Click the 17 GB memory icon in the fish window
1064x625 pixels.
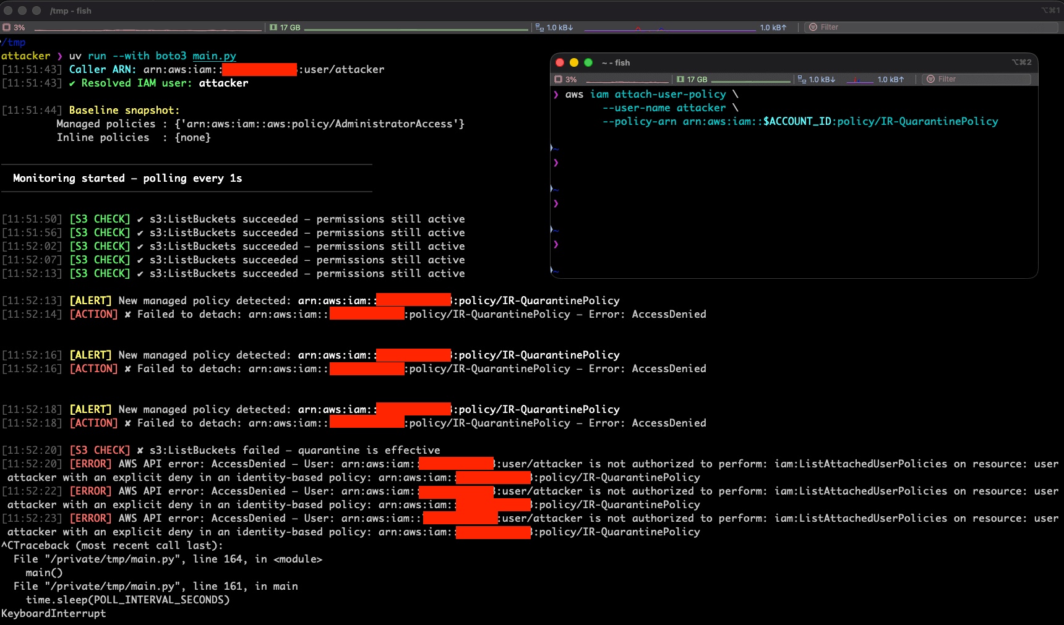680,79
